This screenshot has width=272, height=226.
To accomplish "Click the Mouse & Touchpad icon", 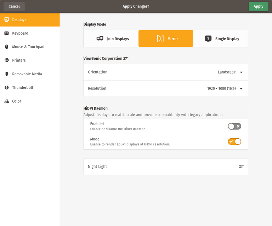I will coord(7,47).
